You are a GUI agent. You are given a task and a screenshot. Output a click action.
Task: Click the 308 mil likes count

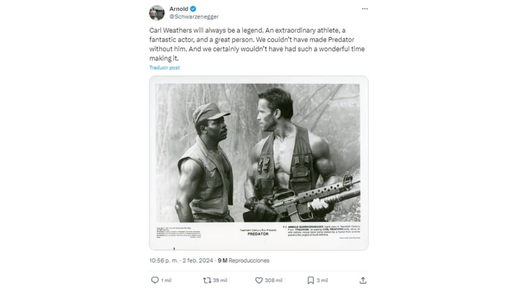(x=273, y=280)
